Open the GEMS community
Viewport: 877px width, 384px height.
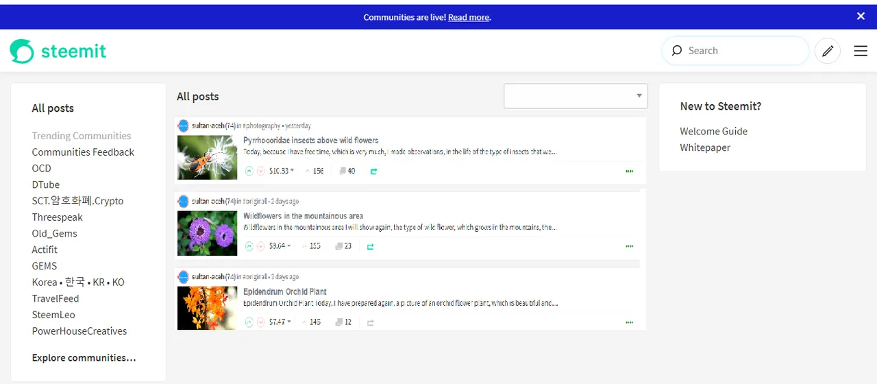point(45,266)
